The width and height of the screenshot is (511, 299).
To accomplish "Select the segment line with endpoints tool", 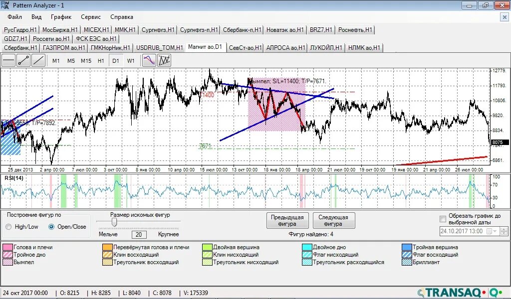I will (x=23, y=60).
